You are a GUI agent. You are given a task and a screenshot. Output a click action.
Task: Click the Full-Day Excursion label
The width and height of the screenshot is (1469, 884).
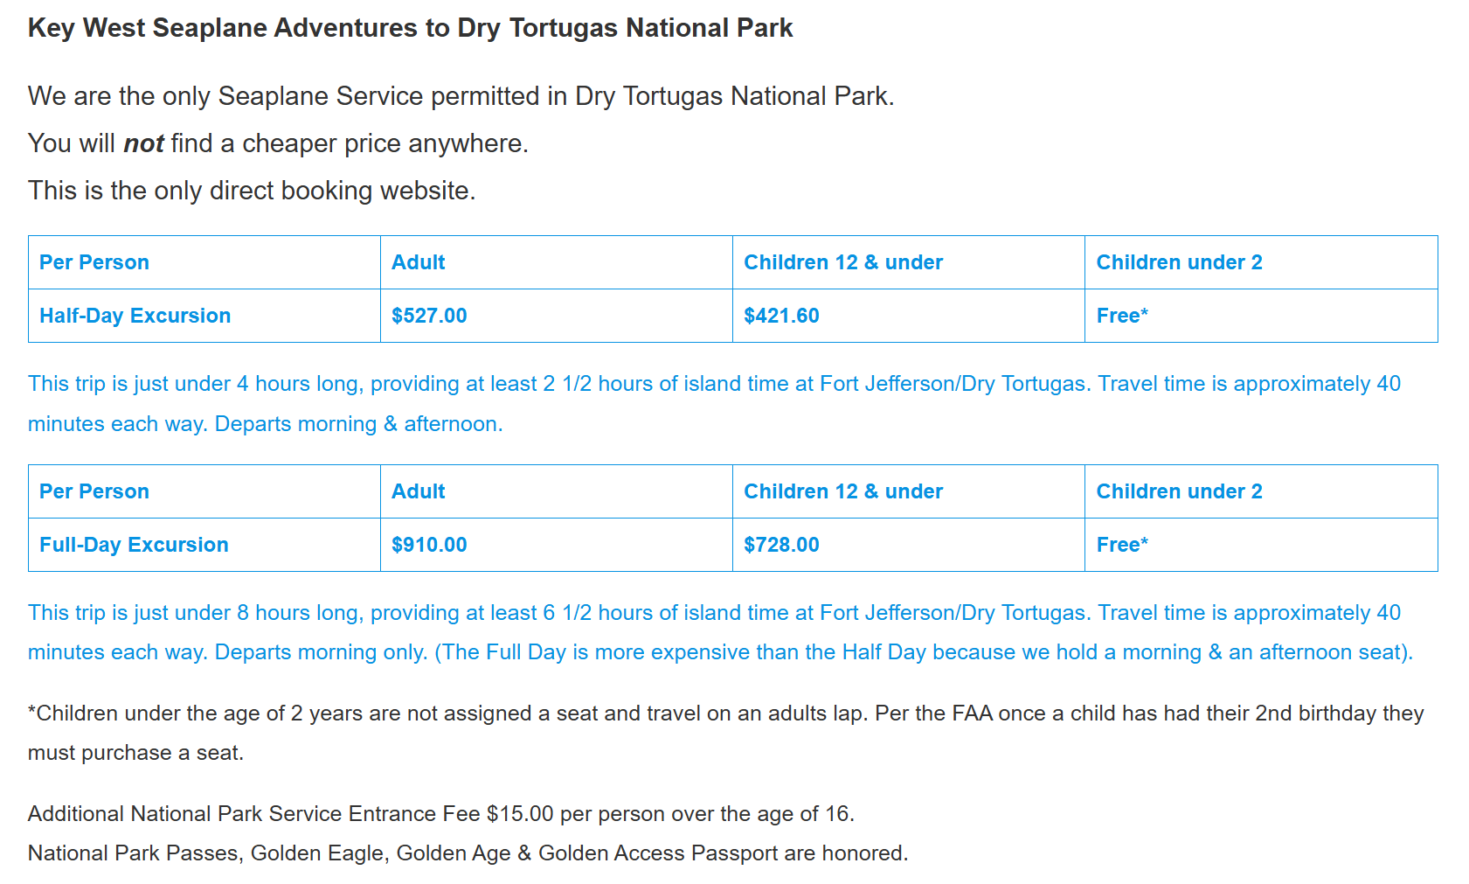pos(134,545)
